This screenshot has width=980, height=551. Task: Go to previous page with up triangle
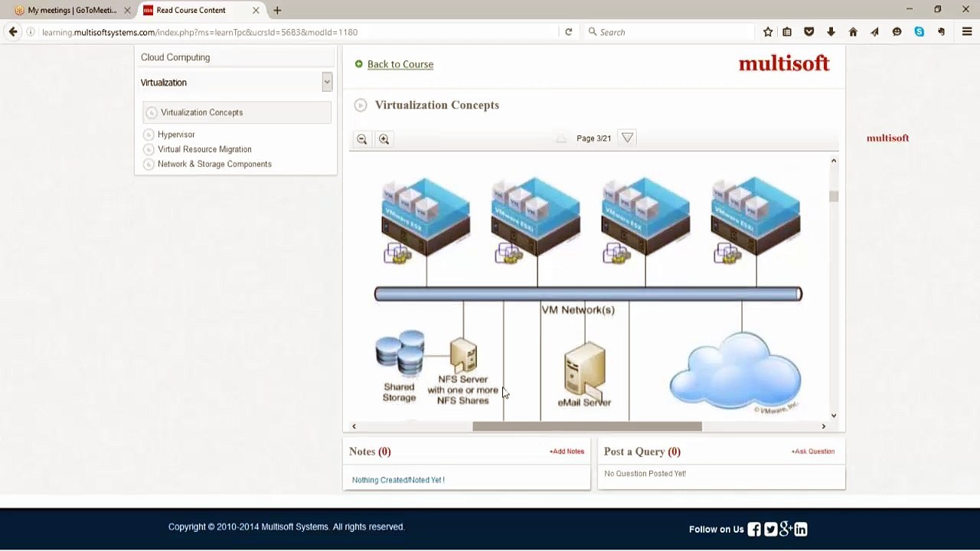pyautogui.click(x=561, y=139)
